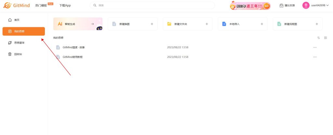Click the plus on the 新建脑图 card

tap(152, 24)
